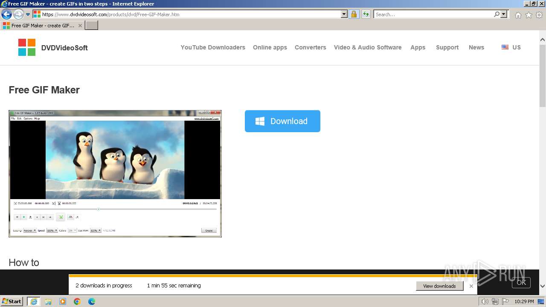Click the Internet Explorer taskbar icon
Screen dimensions: 546x307
point(34,301)
